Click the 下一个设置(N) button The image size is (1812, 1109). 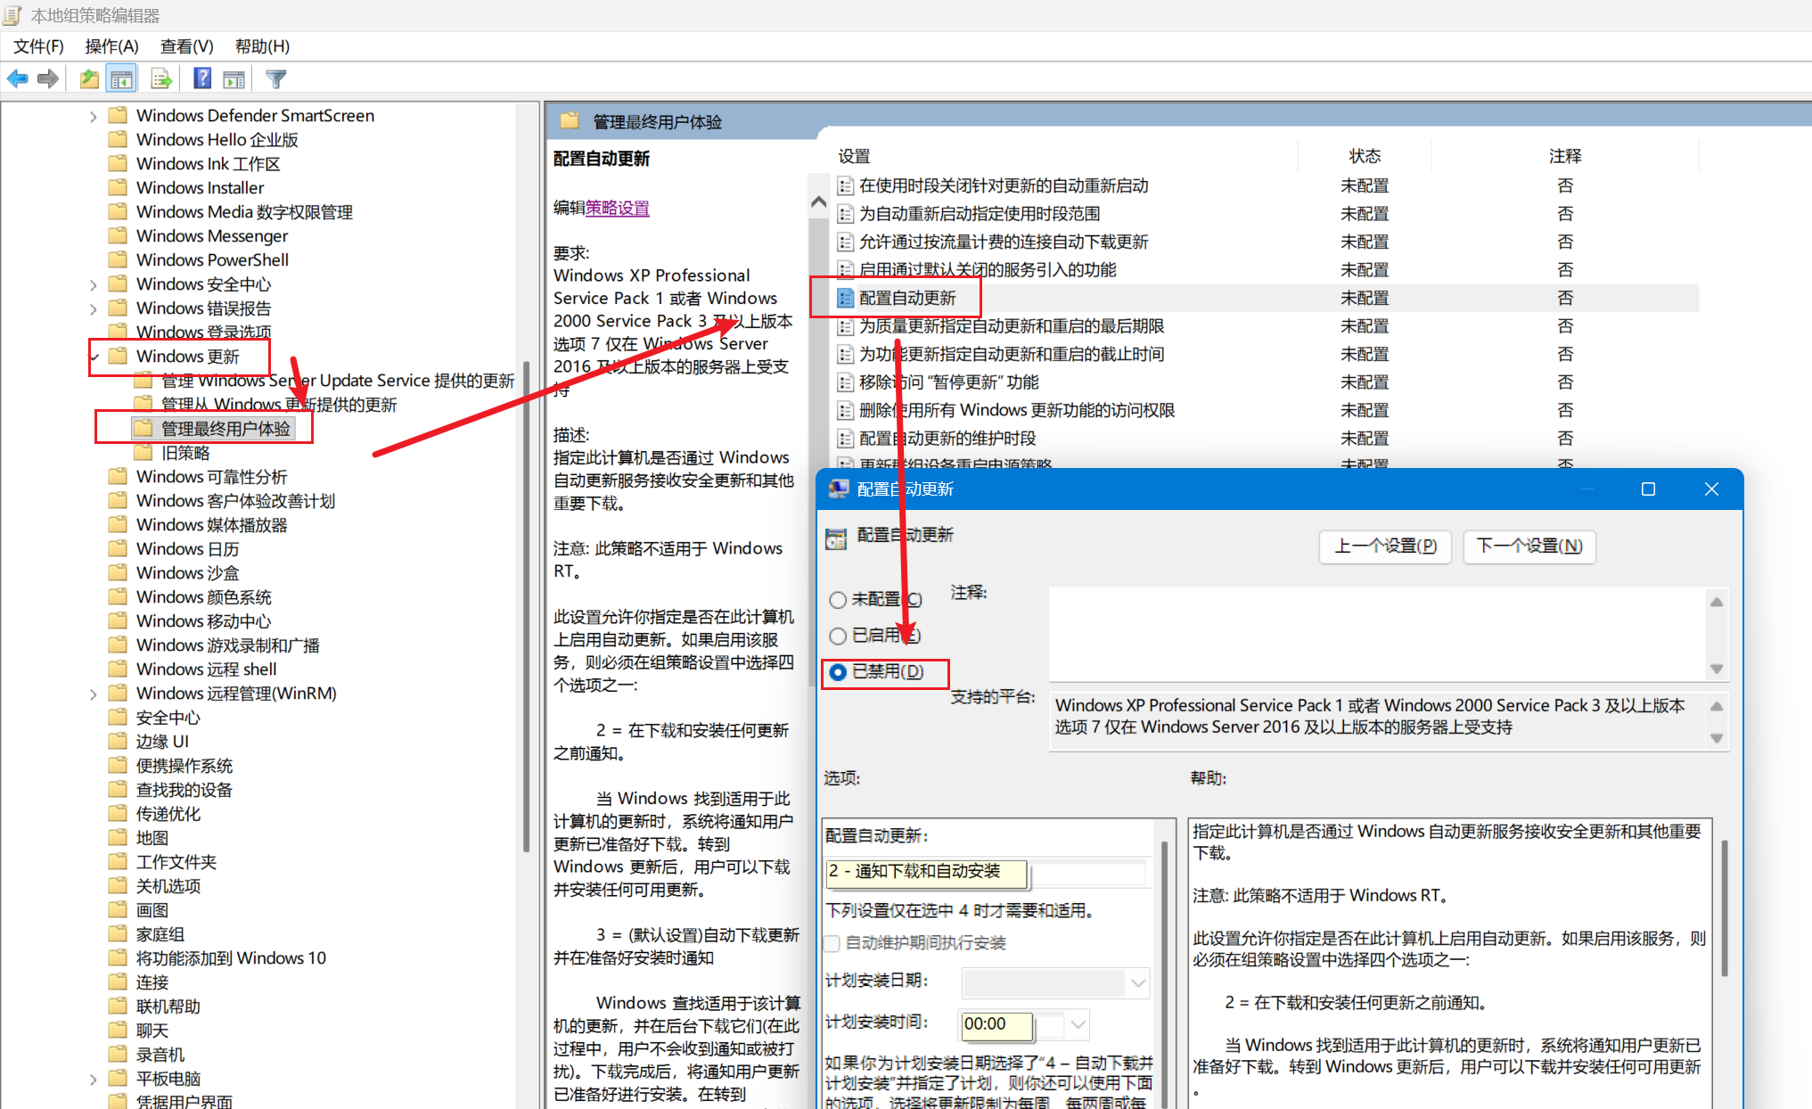(1529, 546)
